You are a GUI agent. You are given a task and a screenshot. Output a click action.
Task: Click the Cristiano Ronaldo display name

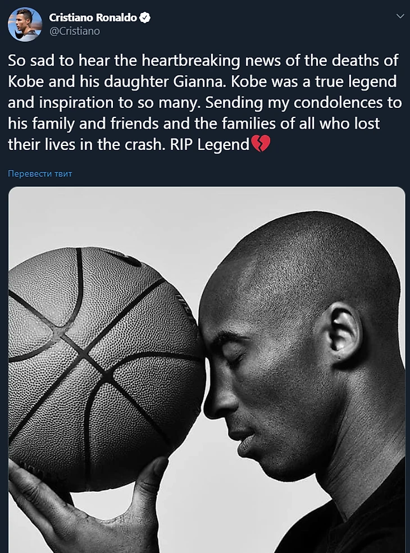(93, 17)
